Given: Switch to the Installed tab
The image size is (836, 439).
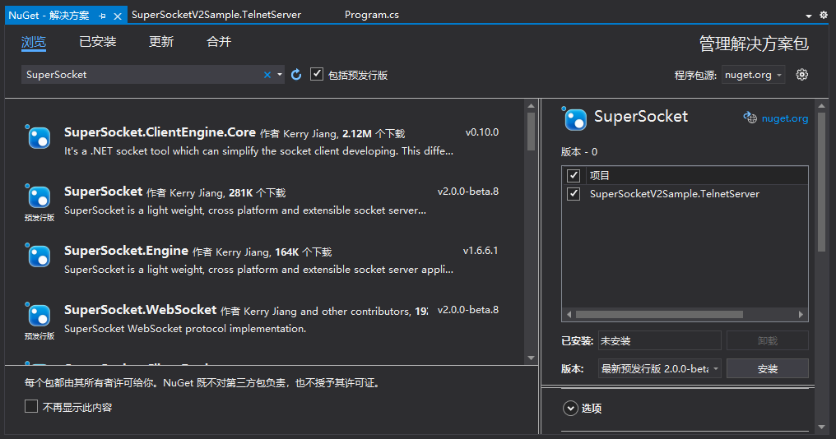Looking at the screenshot, I should pyautogui.click(x=98, y=42).
